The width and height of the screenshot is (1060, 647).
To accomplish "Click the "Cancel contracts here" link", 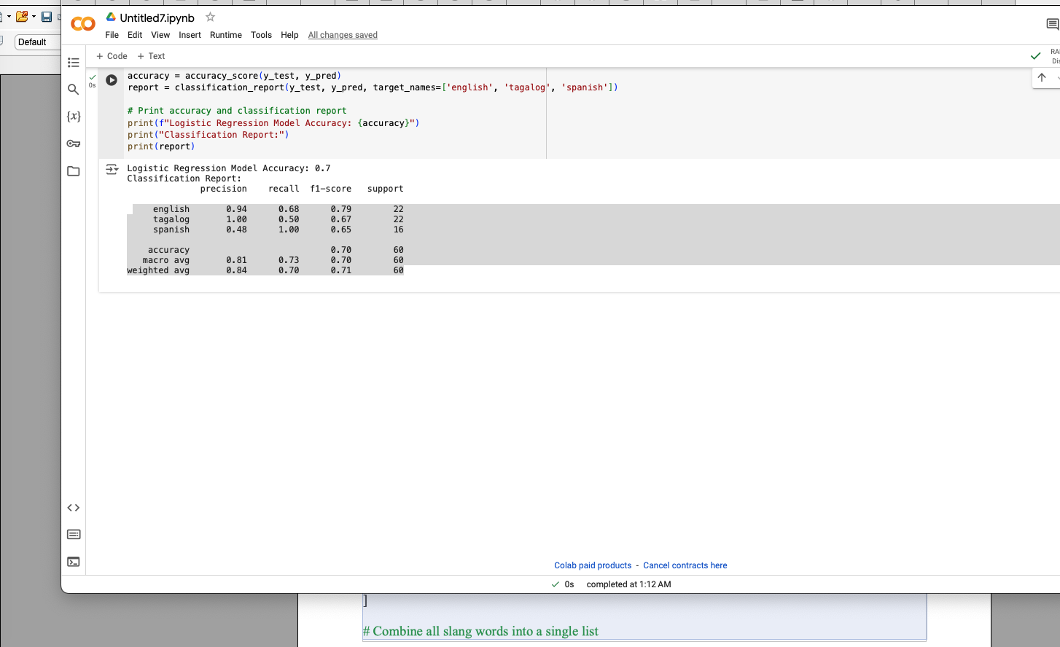I will [685, 565].
